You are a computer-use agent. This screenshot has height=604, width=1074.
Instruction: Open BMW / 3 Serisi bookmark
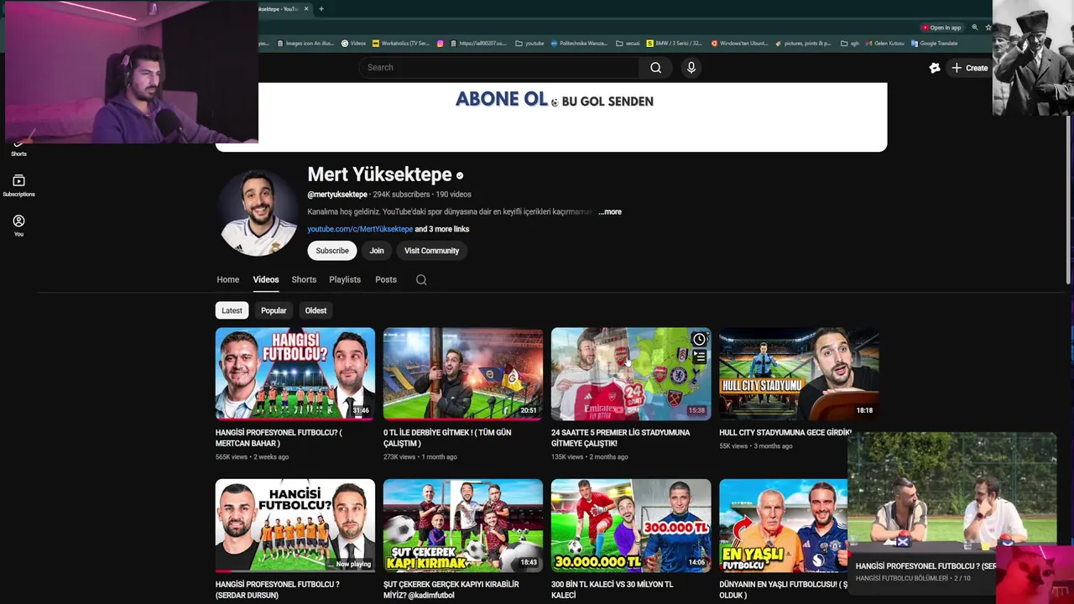674,44
